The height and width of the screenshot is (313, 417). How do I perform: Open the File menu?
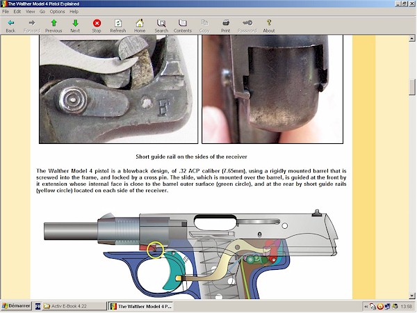[6, 11]
